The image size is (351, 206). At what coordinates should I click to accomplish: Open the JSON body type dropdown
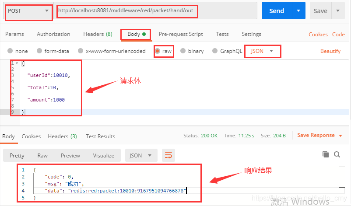click(262, 51)
